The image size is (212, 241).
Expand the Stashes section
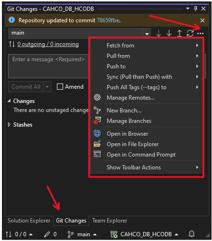(x=9, y=125)
